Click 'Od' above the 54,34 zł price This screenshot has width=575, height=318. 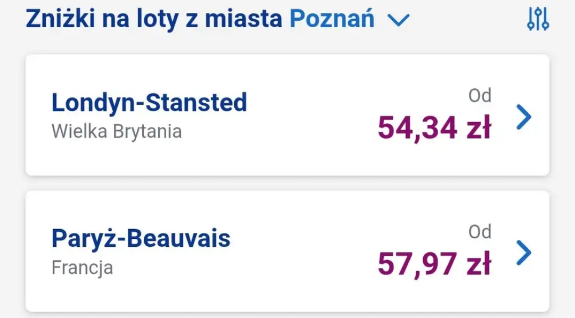(x=479, y=96)
